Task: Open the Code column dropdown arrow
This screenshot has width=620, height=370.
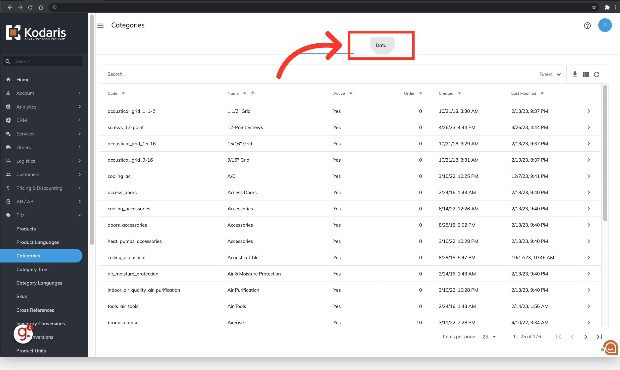Action: pyautogui.click(x=123, y=93)
